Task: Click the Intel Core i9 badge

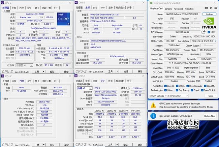Action: [x=64, y=18]
